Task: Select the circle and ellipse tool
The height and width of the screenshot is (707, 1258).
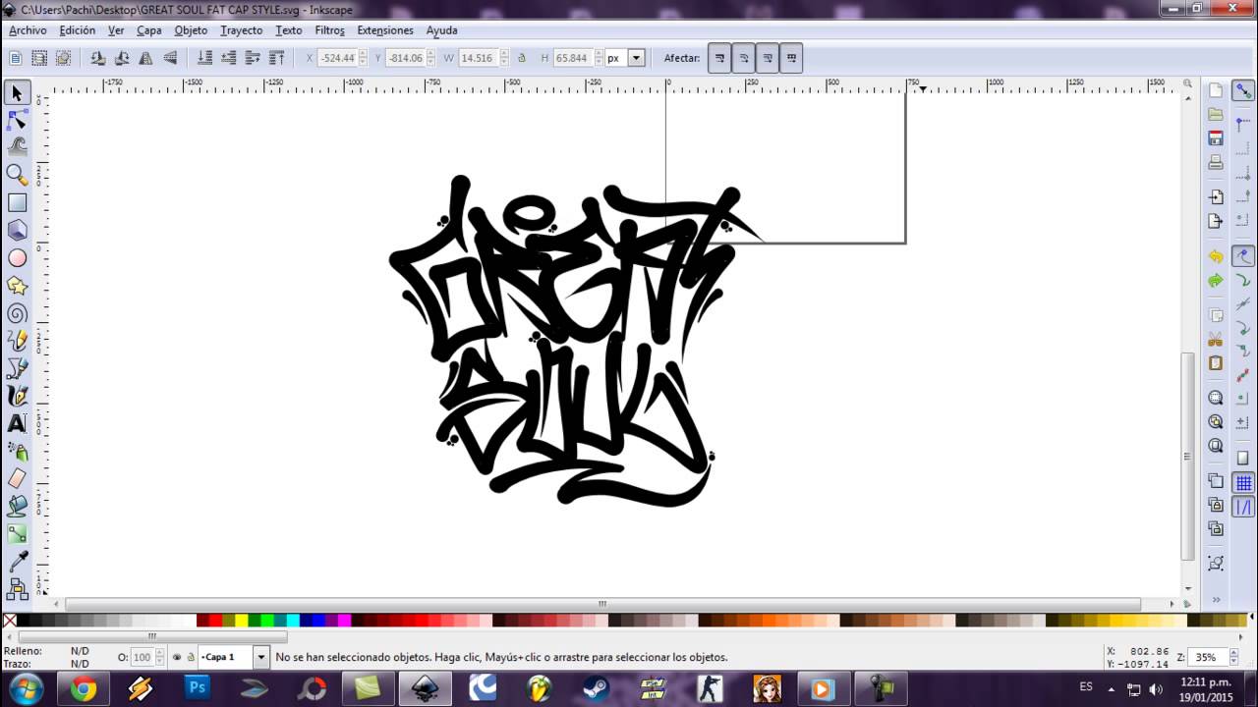Action: pos(17,258)
